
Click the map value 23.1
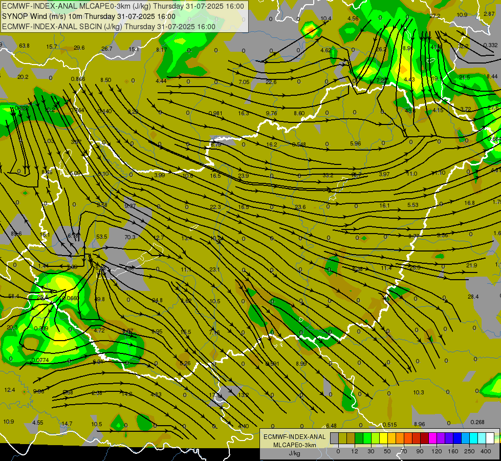click(x=214, y=269)
